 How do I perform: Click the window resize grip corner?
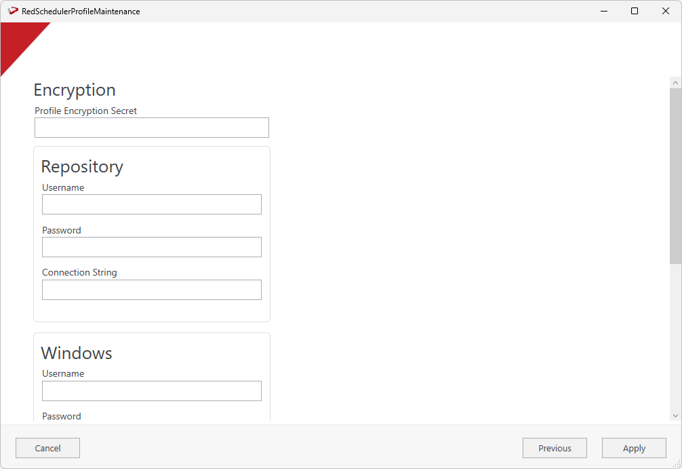[677, 464]
